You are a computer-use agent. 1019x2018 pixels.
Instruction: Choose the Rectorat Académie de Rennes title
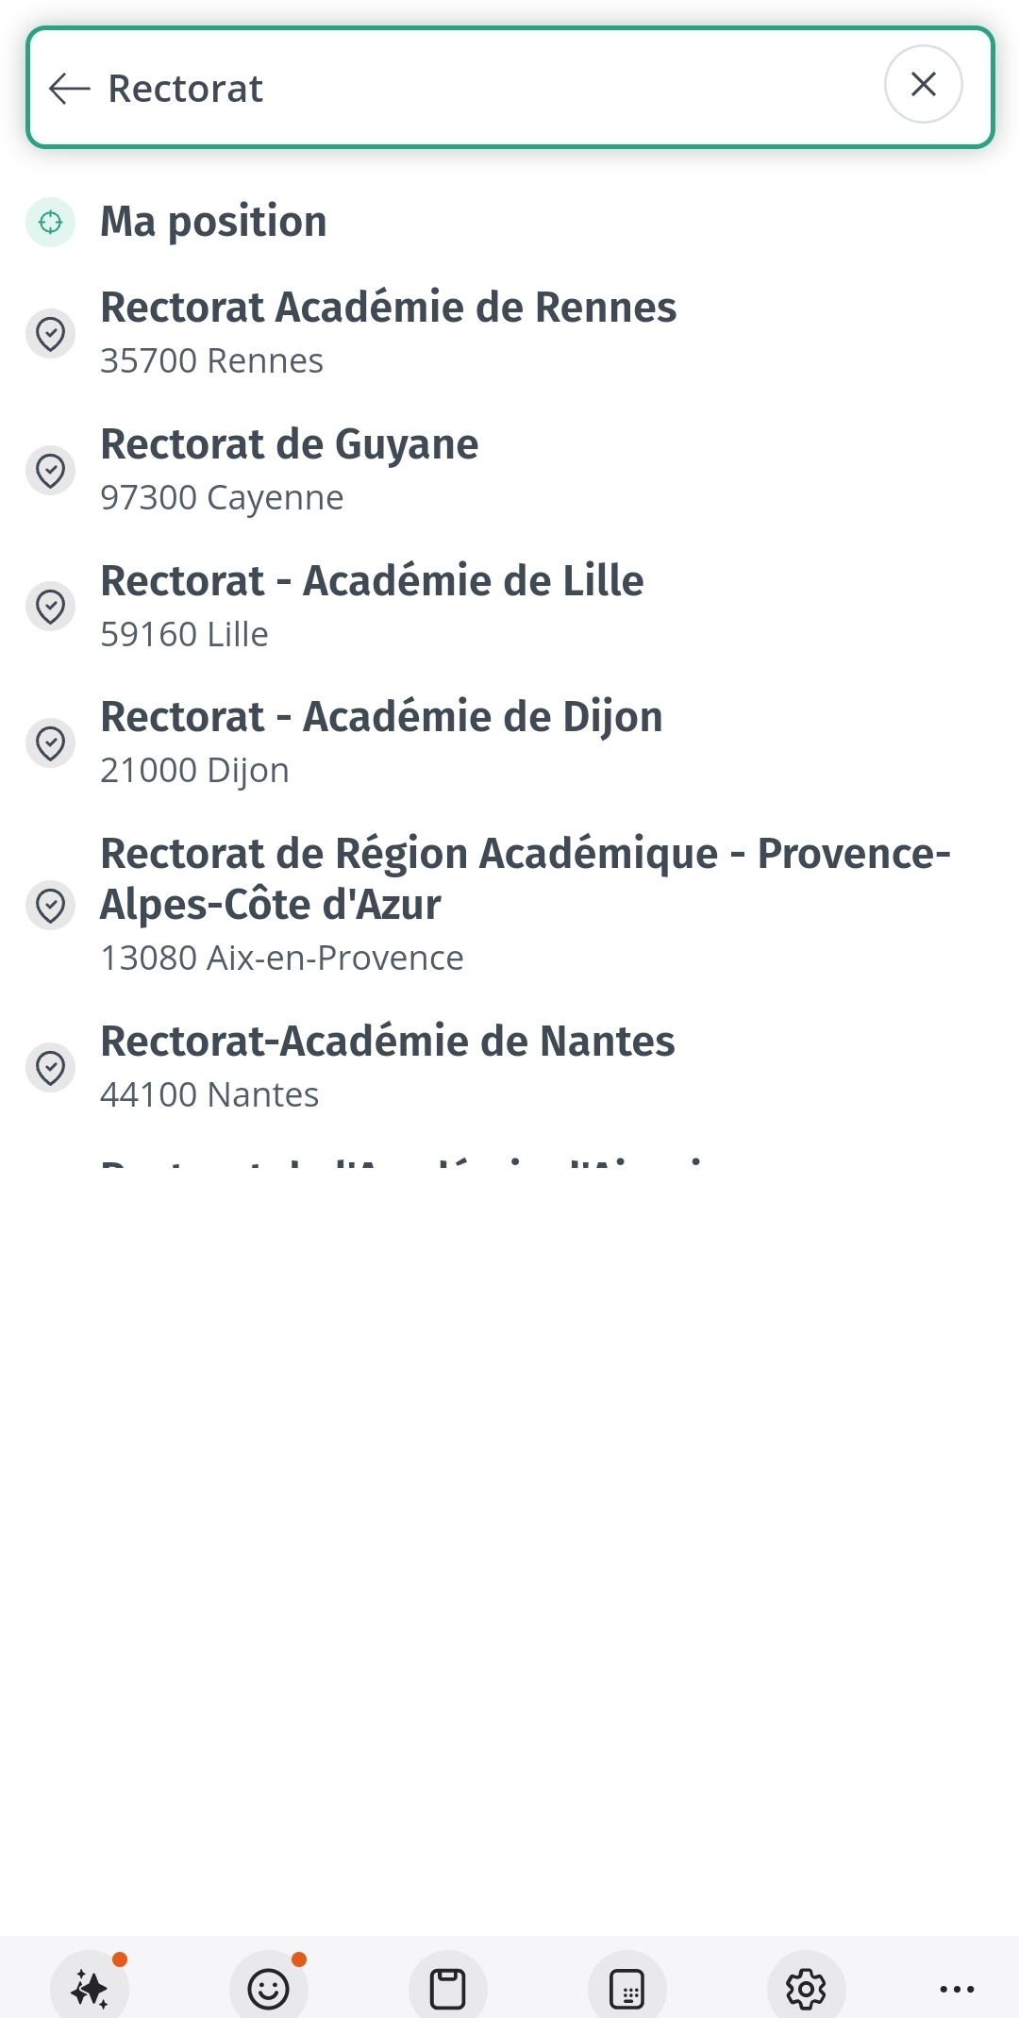388,308
